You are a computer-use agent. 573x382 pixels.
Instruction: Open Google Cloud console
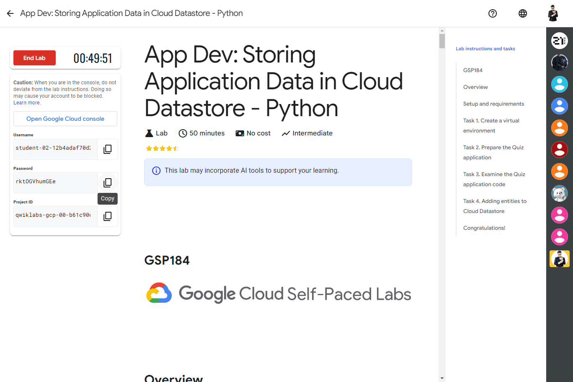click(x=65, y=119)
